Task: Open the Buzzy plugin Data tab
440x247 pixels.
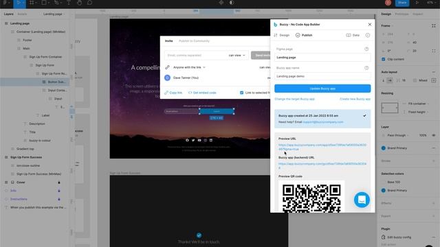Action: pos(353,35)
